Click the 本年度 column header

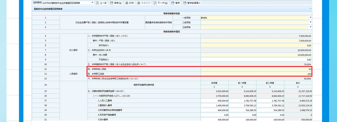coord(215,83)
